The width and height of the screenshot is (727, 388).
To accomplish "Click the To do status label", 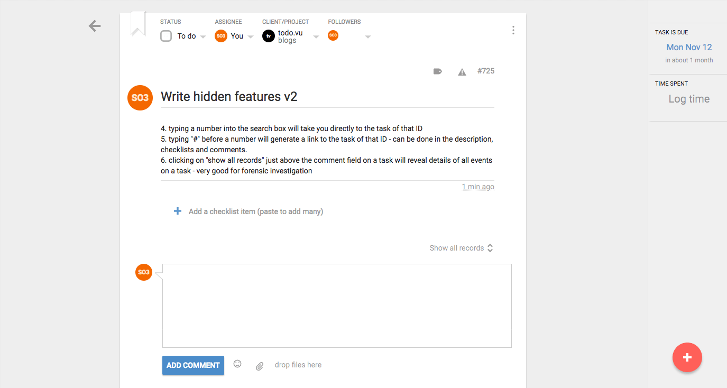I will coord(187,36).
